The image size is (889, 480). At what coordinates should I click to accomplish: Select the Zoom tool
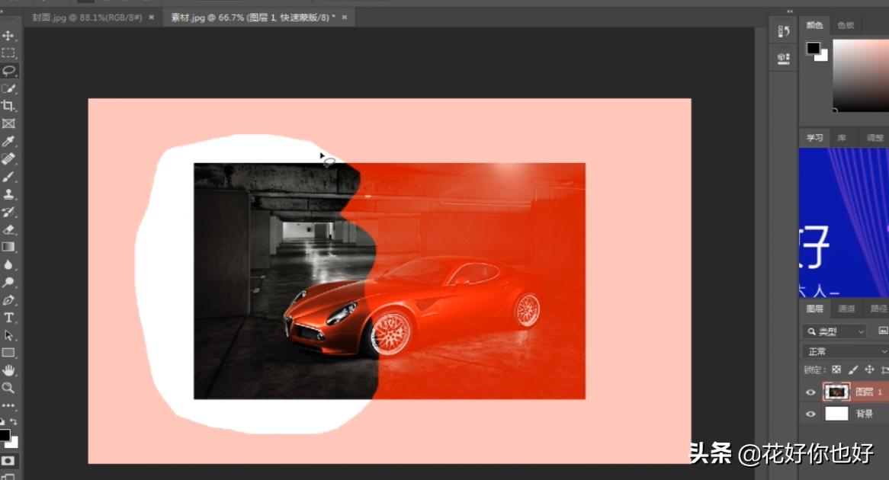(8, 388)
